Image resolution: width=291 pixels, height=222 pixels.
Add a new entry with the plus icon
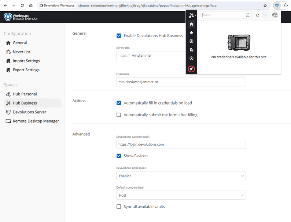(266, 15)
